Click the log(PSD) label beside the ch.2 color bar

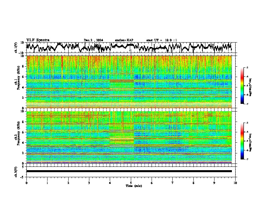(251, 142)
